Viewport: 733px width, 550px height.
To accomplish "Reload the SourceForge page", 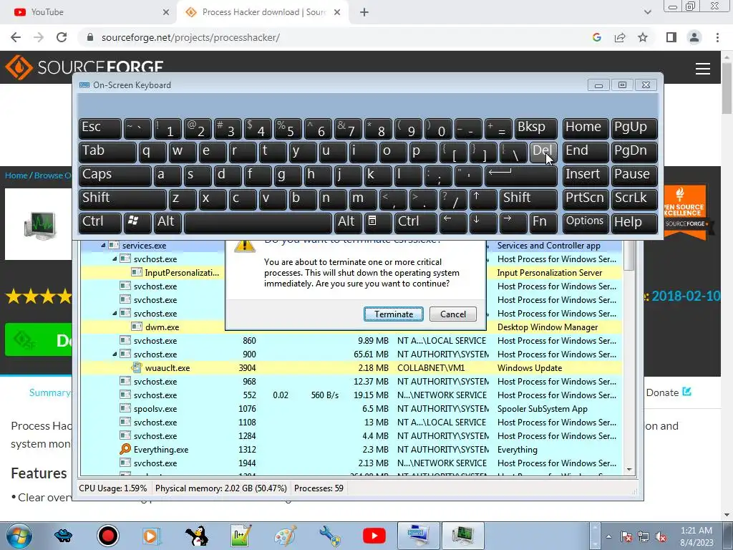I will click(x=62, y=37).
